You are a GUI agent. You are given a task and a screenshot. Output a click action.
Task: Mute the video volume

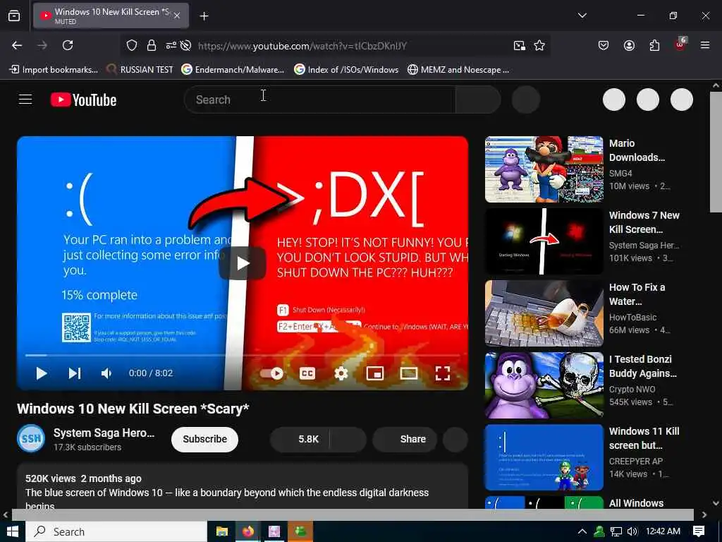pos(106,373)
